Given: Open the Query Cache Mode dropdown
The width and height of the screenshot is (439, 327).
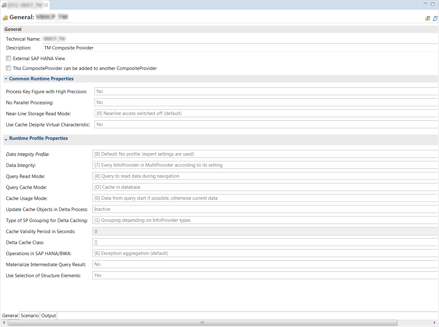Looking at the screenshot, I should [x=265, y=187].
